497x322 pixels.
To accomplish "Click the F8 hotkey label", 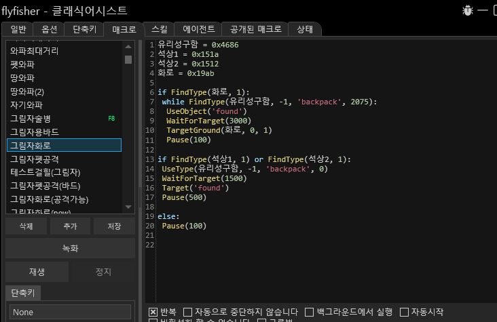I will point(111,119).
